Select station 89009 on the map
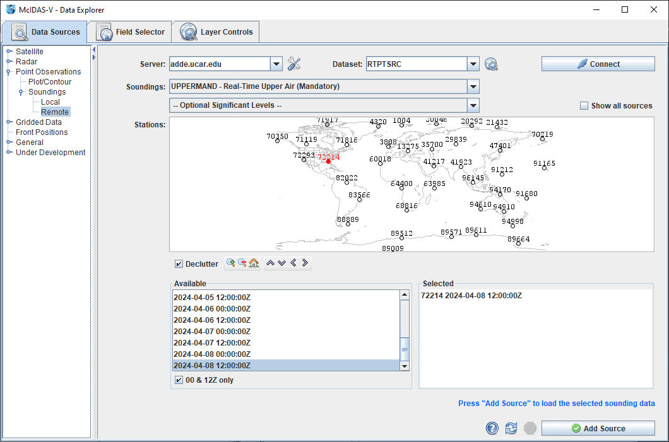 (393, 248)
